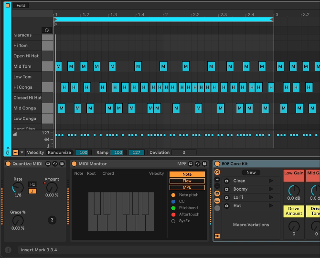Open the velocity lane dropdown arrow
320x258 pixels.
[x=21, y=152]
